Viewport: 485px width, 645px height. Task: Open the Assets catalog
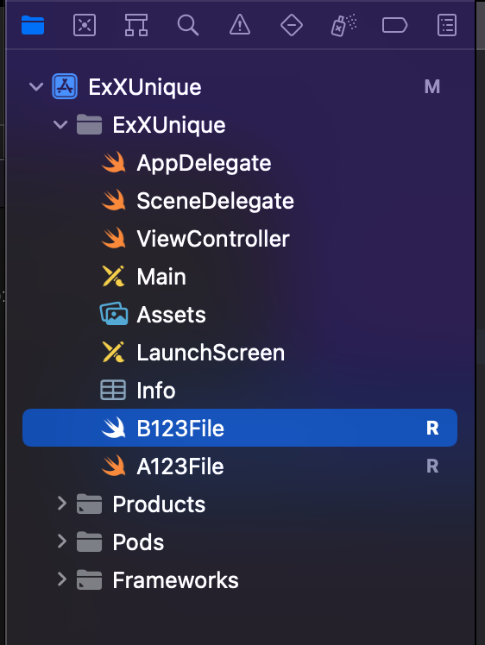coord(171,315)
